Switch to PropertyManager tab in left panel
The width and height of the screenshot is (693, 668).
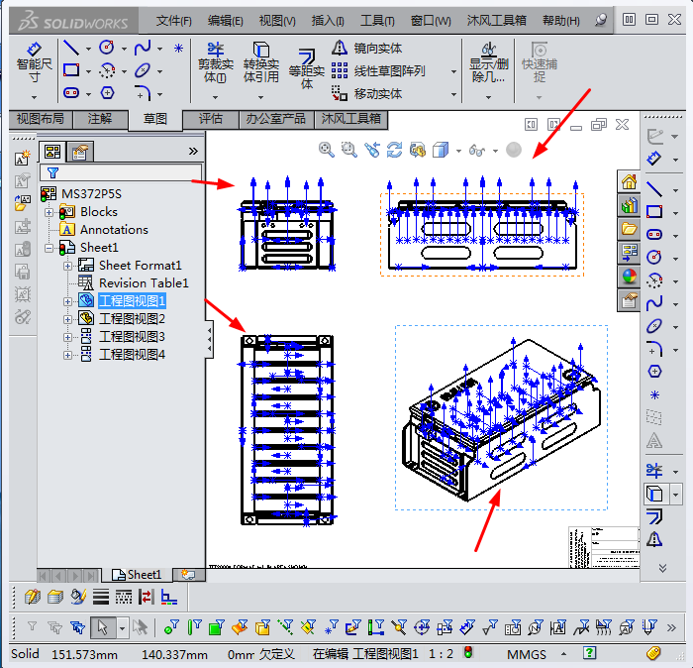pos(79,151)
